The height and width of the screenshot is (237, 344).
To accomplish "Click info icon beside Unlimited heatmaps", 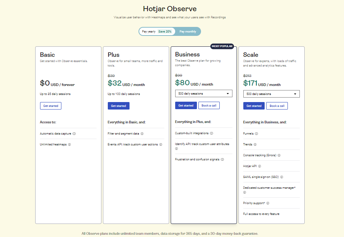I will [x=69, y=145].
